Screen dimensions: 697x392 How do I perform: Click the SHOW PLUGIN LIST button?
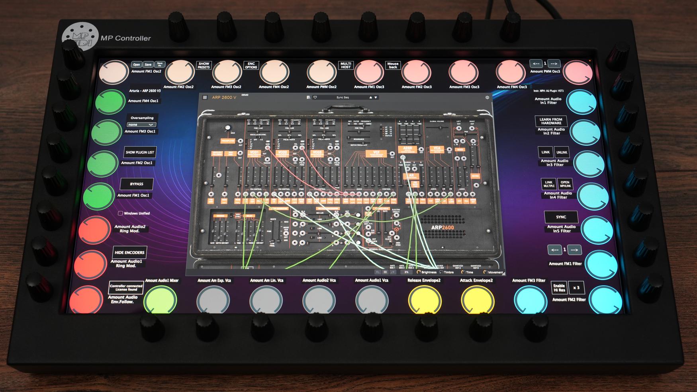pyautogui.click(x=140, y=152)
